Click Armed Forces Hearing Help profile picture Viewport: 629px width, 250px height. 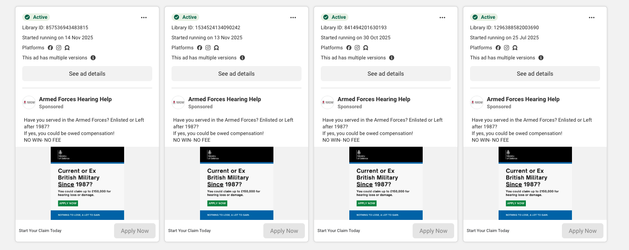click(29, 102)
